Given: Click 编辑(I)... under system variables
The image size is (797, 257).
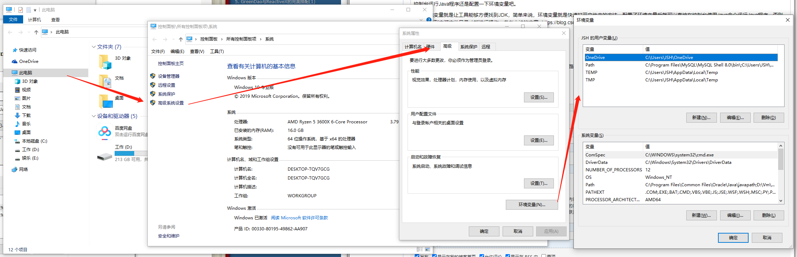Looking at the screenshot, I should pyautogui.click(x=735, y=215).
